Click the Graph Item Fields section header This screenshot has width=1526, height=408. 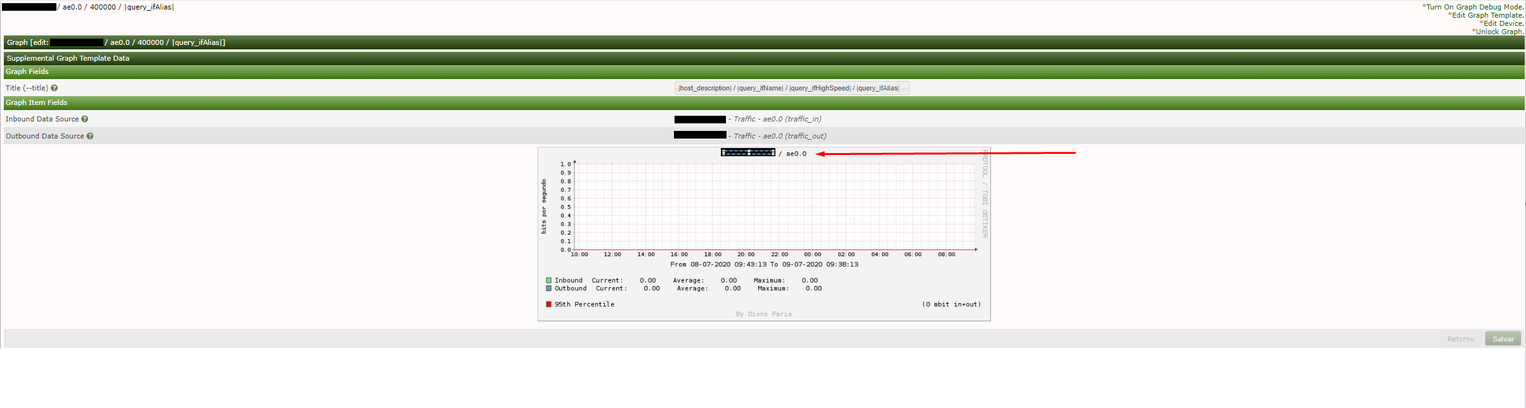click(x=764, y=102)
